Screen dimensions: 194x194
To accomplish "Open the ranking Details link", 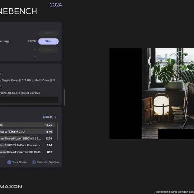I will pos(48,117).
